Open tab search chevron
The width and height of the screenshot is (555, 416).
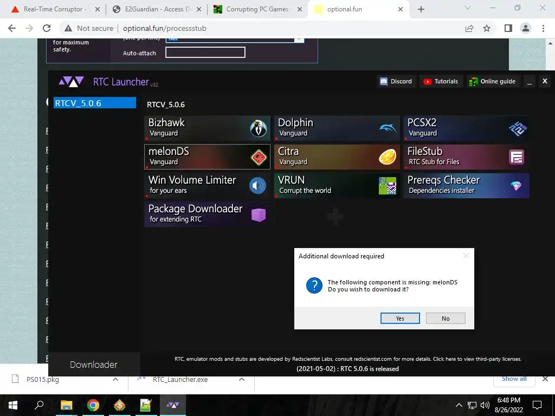(468, 8)
